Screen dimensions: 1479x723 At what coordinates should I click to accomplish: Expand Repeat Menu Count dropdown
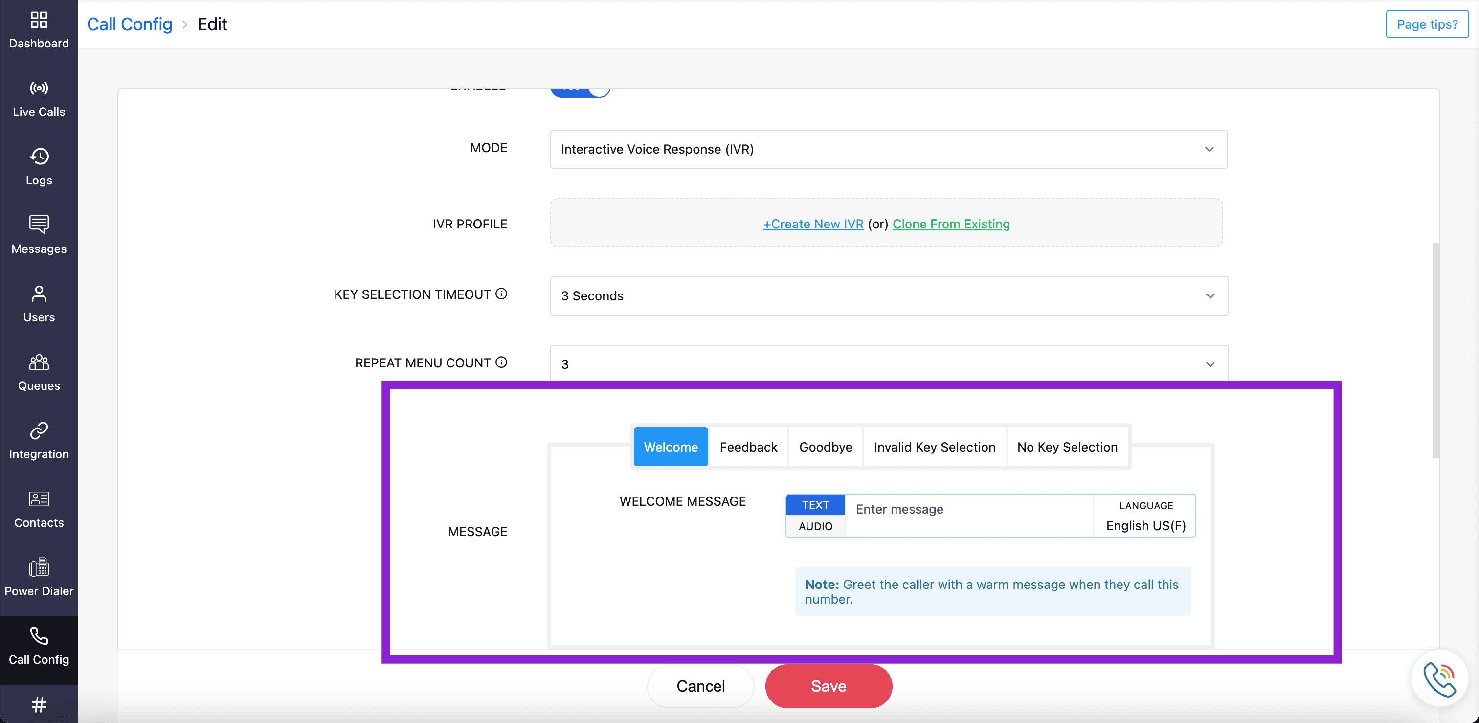tap(888, 364)
